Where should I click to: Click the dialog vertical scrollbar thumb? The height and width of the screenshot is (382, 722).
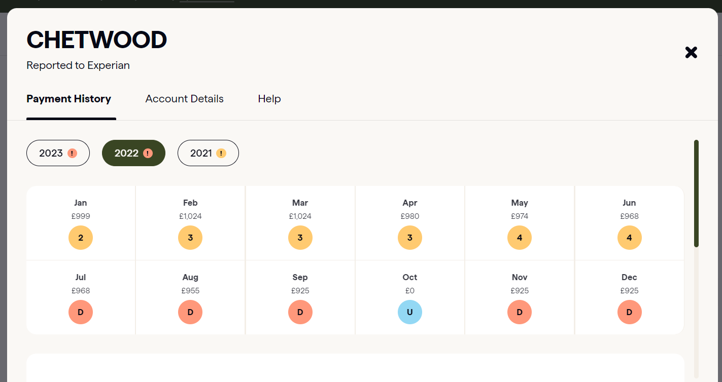pos(696,194)
